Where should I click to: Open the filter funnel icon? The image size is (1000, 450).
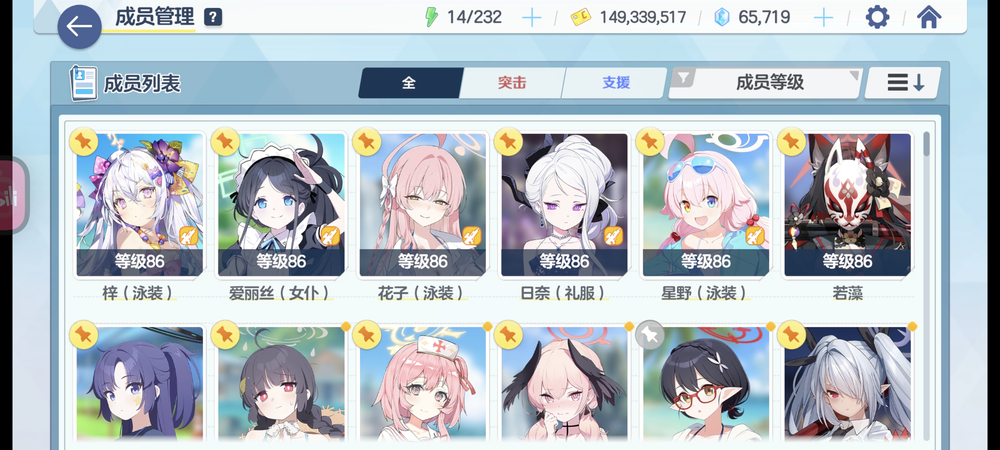[683, 78]
